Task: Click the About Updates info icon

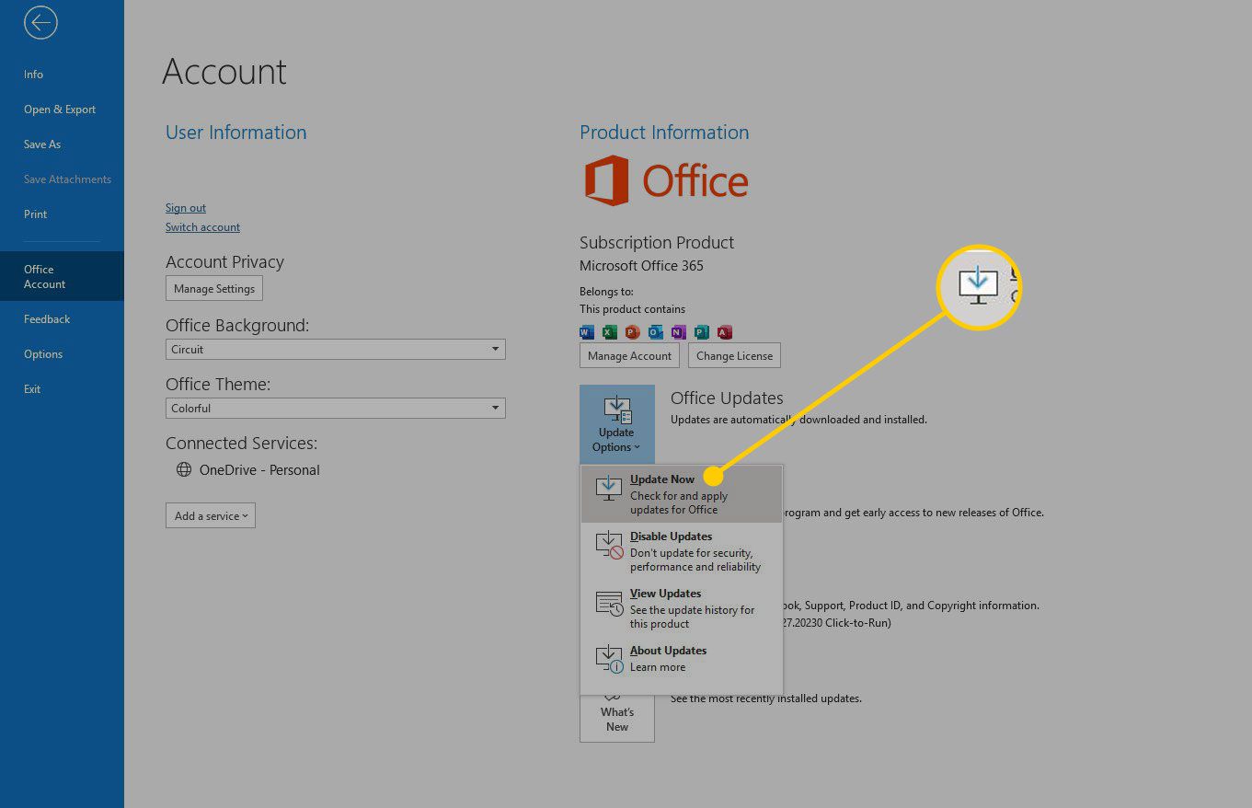Action: click(609, 659)
